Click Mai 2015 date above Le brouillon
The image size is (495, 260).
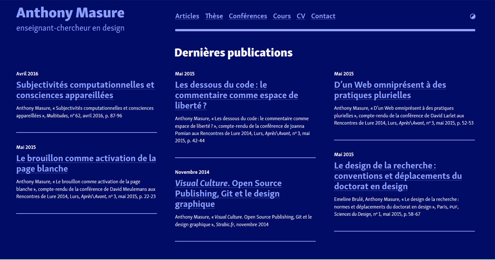(x=26, y=147)
